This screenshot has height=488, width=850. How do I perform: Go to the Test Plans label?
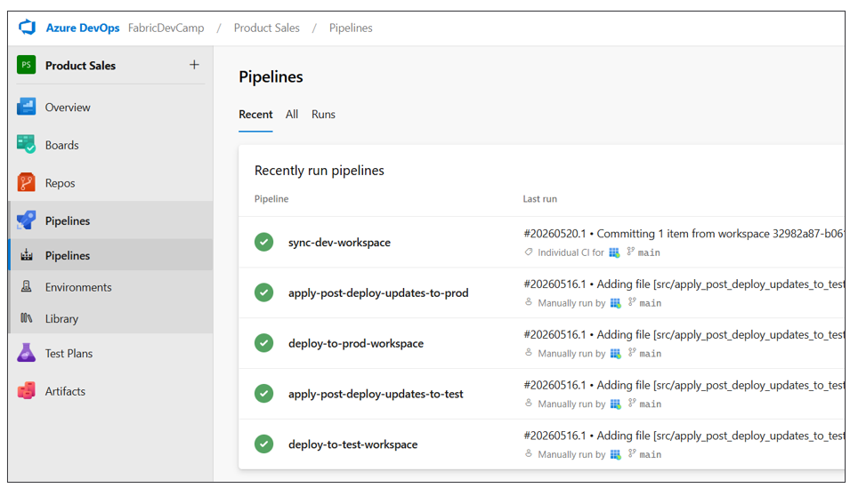(x=69, y=353)
